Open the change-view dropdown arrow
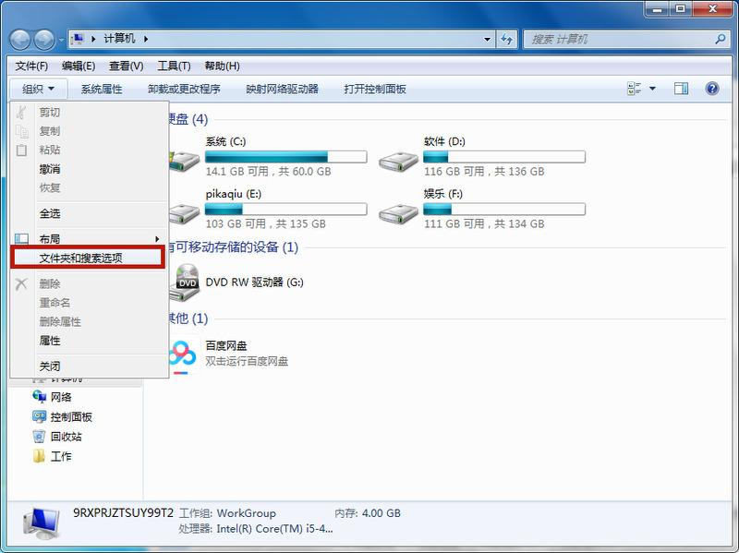 pyautogui.click(x=652, y=89)
